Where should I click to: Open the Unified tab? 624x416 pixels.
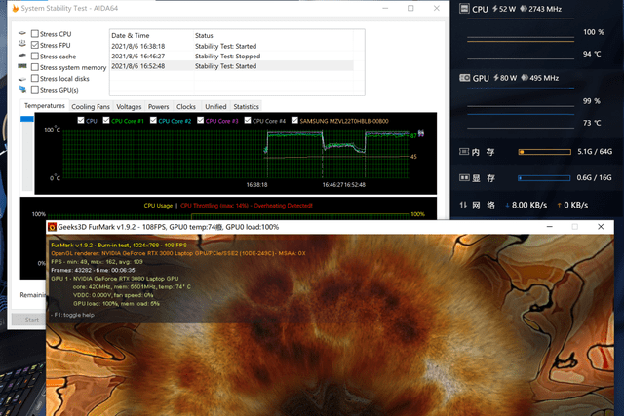pyautogui.click(x=215, y=106)
